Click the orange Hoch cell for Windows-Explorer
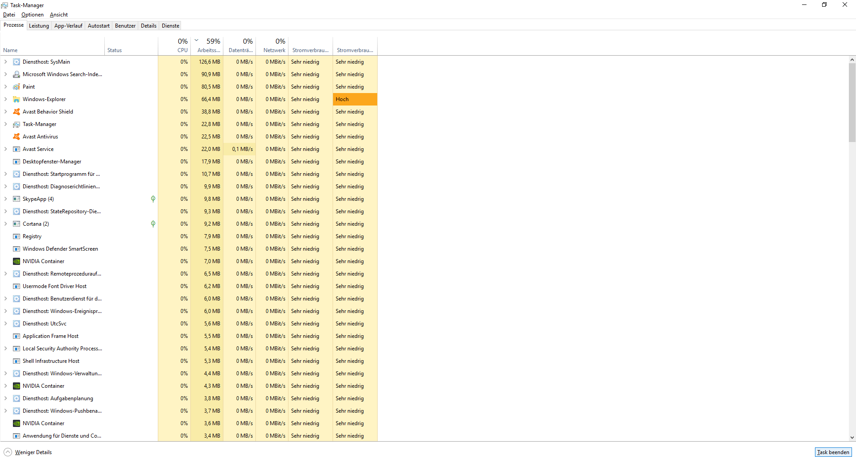This screenshot has width=856, height=463. 355,99
